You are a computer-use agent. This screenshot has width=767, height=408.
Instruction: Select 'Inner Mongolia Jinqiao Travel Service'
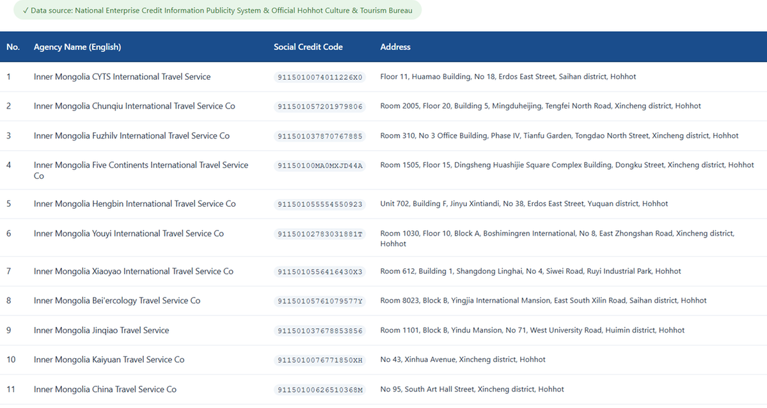[x=101, y=330]
